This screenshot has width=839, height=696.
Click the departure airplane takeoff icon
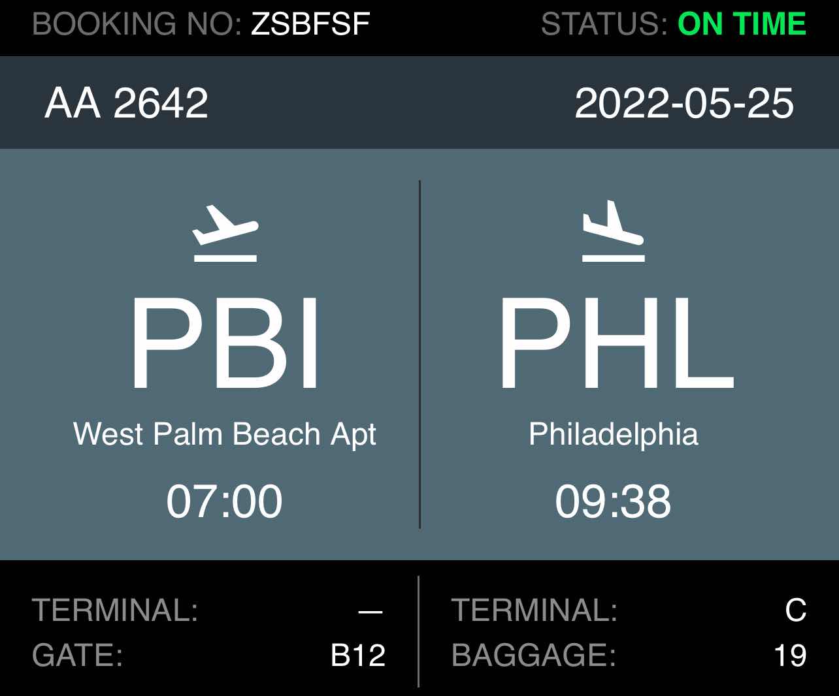tap(225, 234)
